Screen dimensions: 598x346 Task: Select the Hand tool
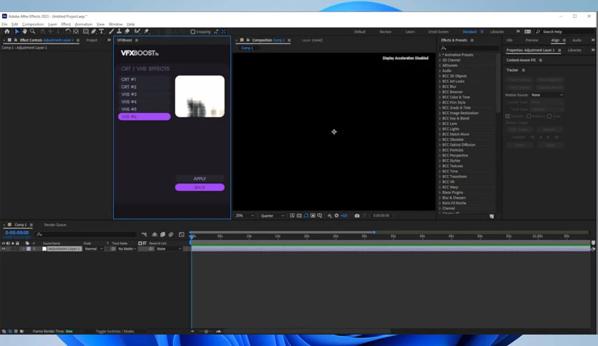point(24,31)
